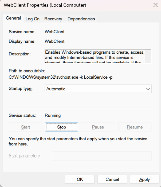Click the WebClient Properties window title
The height and width of the screenshot is (187, 161).
[45, 5]
